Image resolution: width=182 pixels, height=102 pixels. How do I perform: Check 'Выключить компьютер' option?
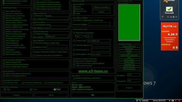[4, 13]
